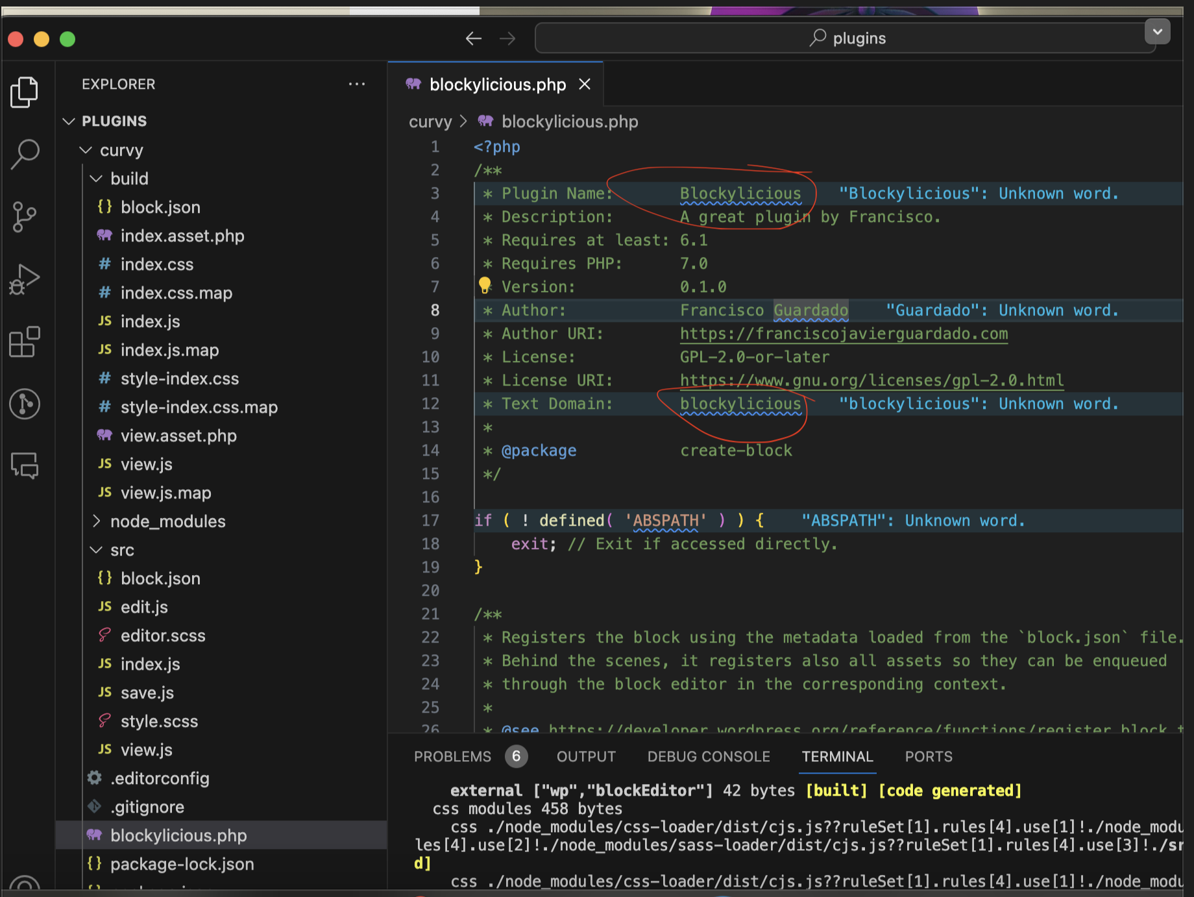Open the Git graph activity icon
Viewport: 1194px width, 897px height.
[25, 404]
